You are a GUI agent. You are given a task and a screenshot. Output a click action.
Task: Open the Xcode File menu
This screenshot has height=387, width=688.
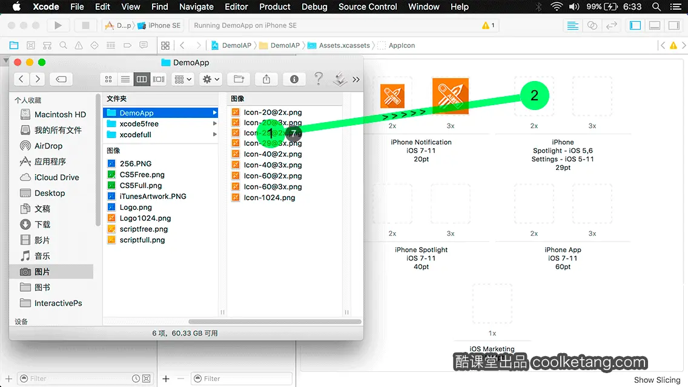click(77, 7)
